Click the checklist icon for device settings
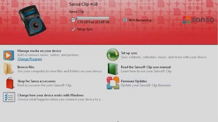Viewport: 218px width, 122px height. 9,97
